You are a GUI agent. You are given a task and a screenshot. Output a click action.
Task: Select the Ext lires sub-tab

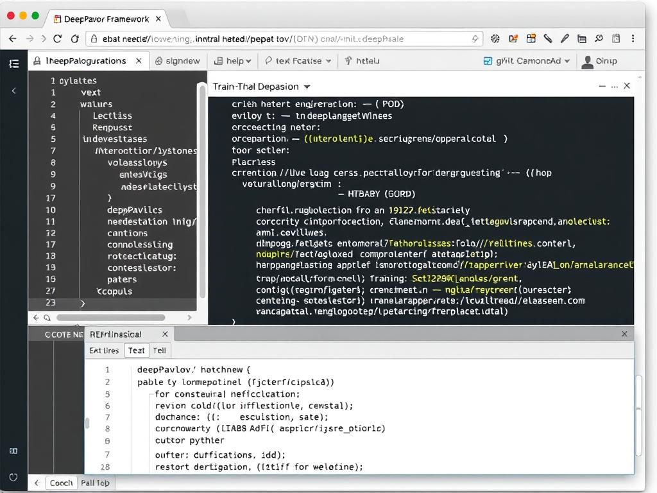pos(104,350)
